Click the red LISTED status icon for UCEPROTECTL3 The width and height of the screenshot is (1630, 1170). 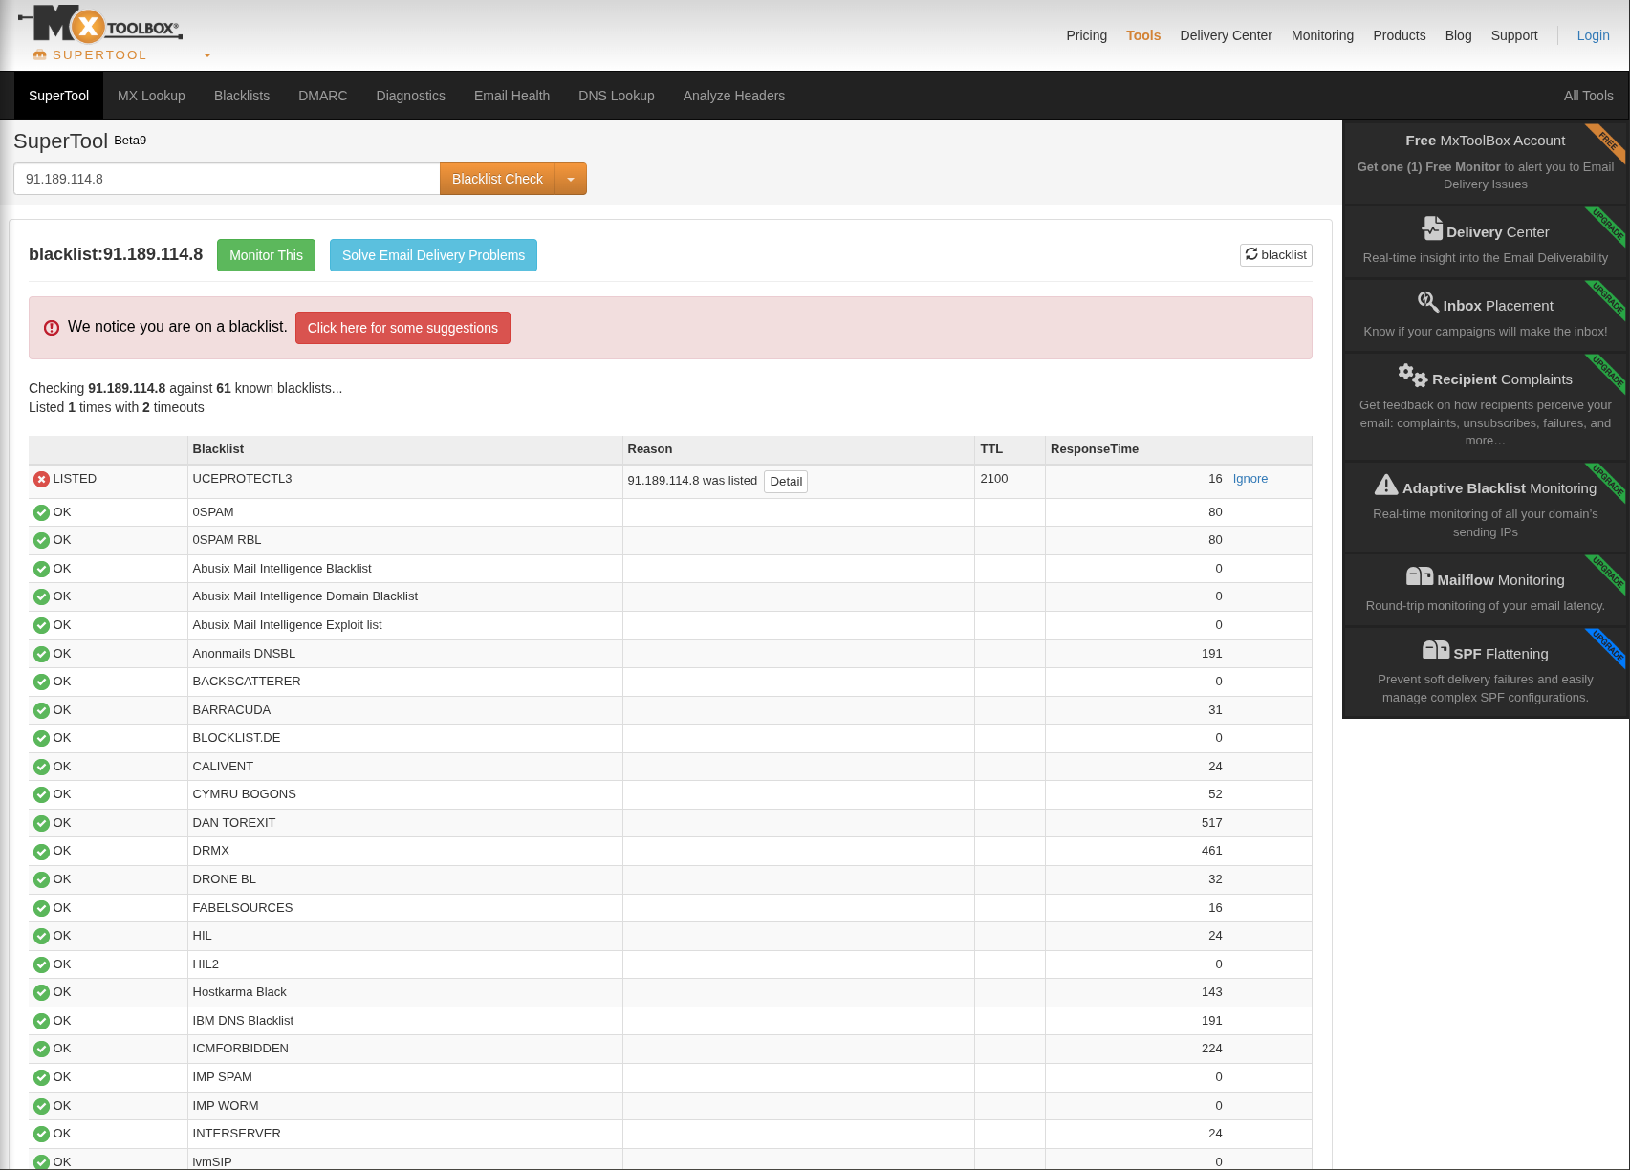[41, 480]
